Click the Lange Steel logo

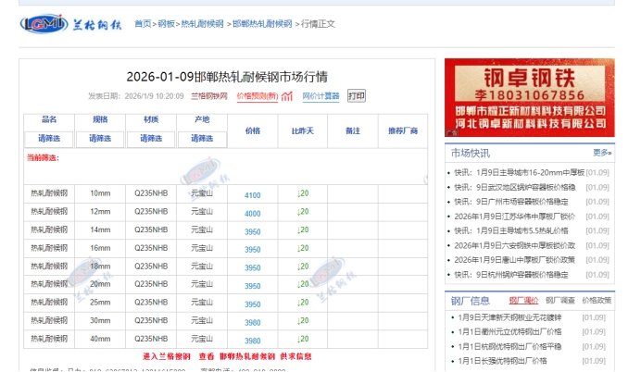point(71,23)
